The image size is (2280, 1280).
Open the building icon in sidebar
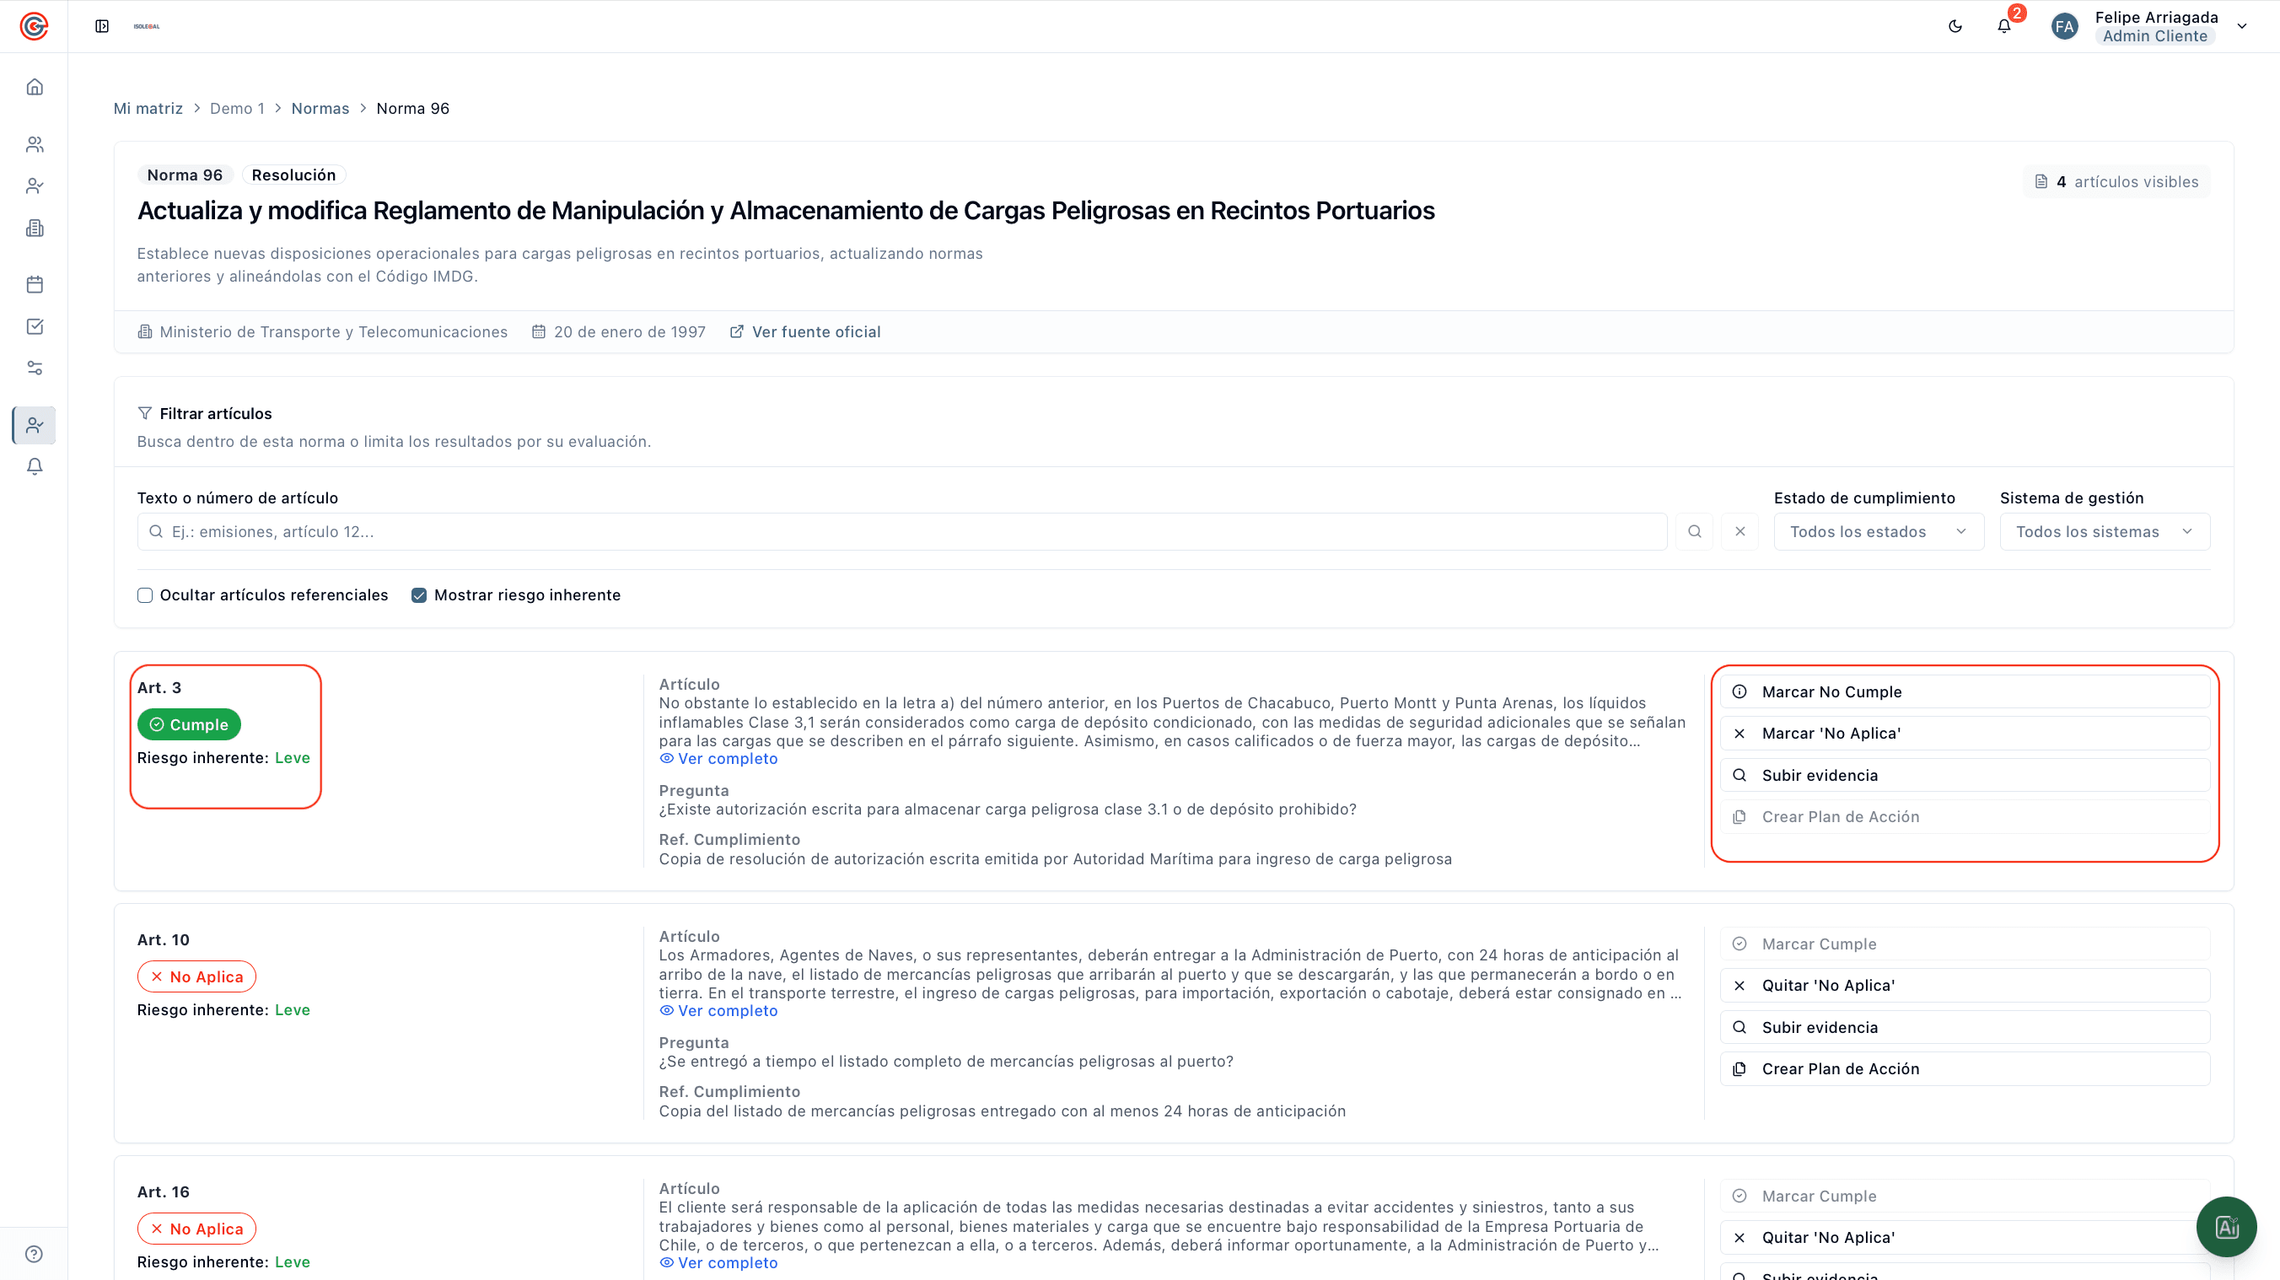coord(35,229)
